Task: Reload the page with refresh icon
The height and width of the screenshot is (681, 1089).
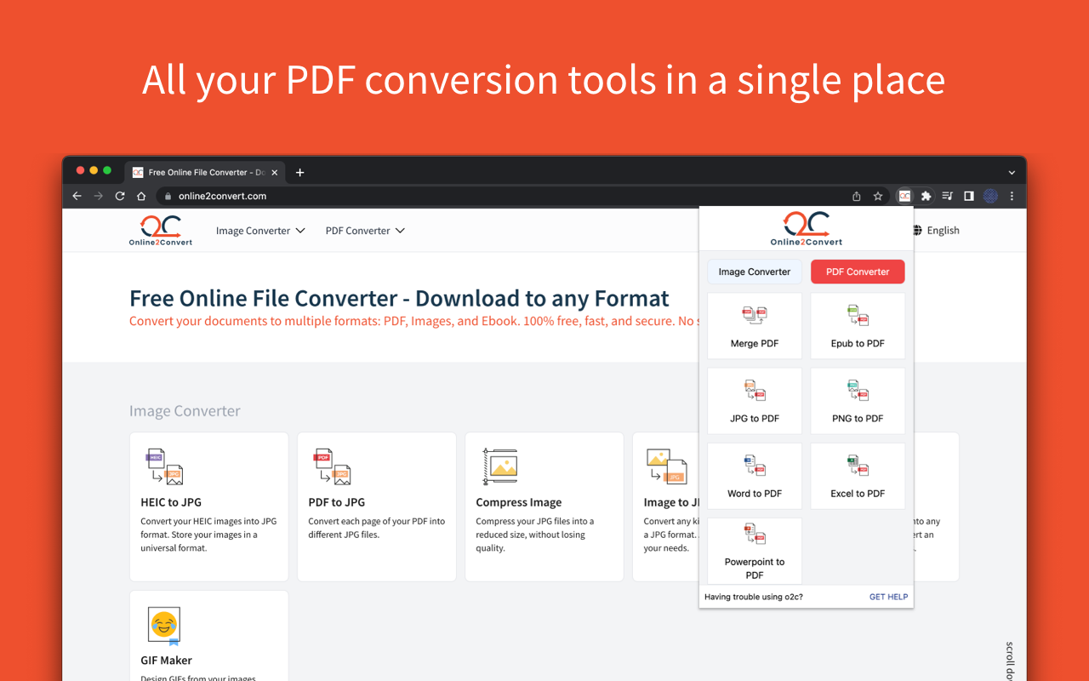Action: pyautogui.click(x=120, y=196)
